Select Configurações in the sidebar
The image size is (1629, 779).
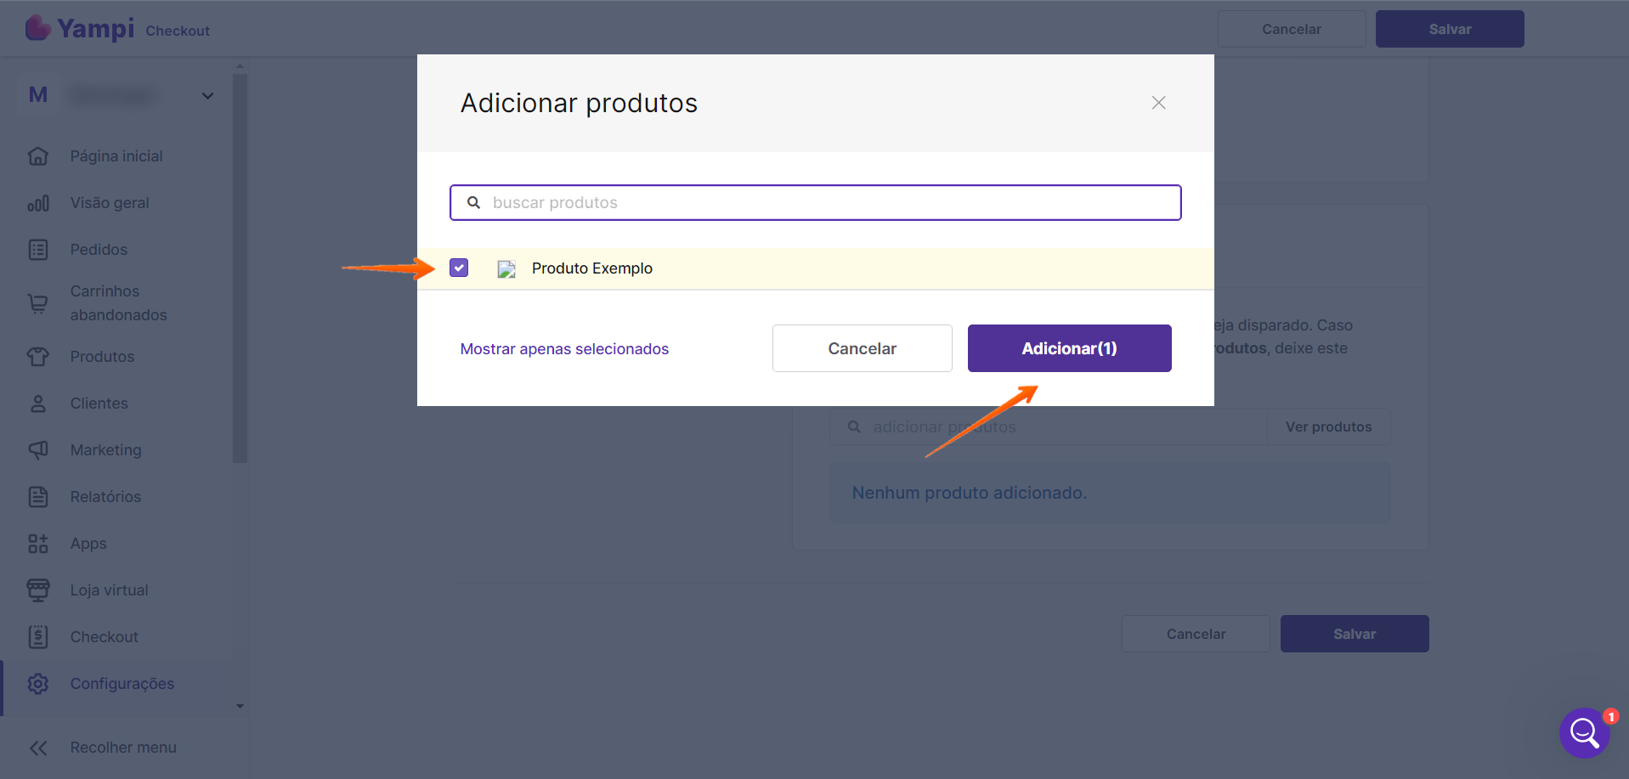tap(122, 684)
